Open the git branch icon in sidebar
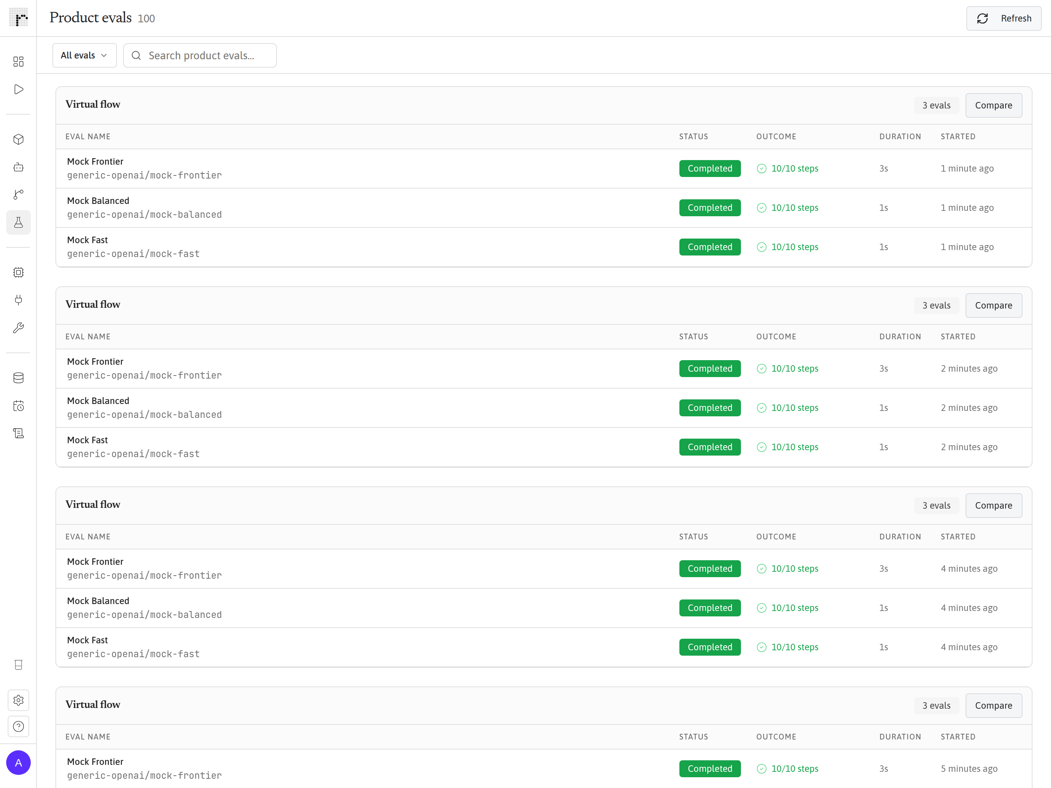This screenshot has height=788, width=1051. coord(18,194)
